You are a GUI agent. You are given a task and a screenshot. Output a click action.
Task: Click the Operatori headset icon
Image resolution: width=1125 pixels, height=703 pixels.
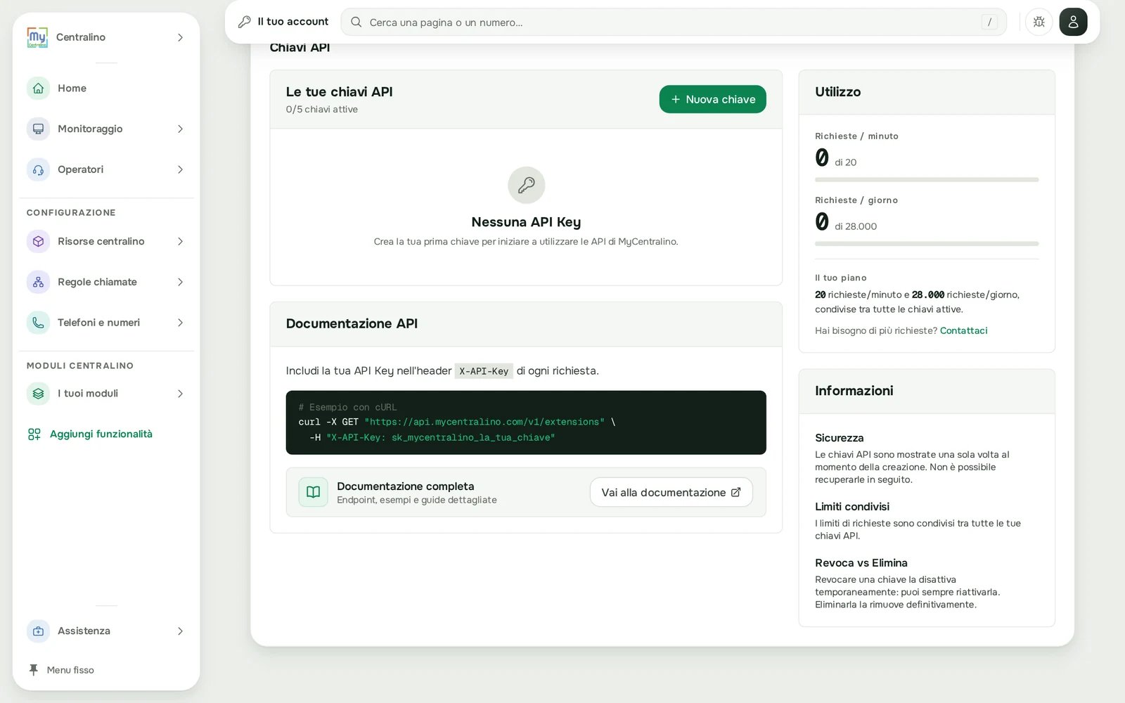(38, 170)
